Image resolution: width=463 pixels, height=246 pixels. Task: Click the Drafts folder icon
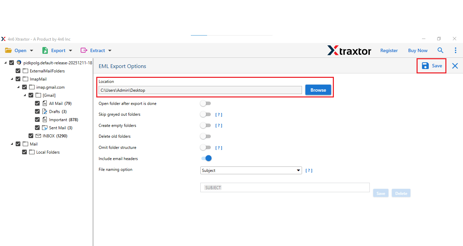tap(45, 112)
